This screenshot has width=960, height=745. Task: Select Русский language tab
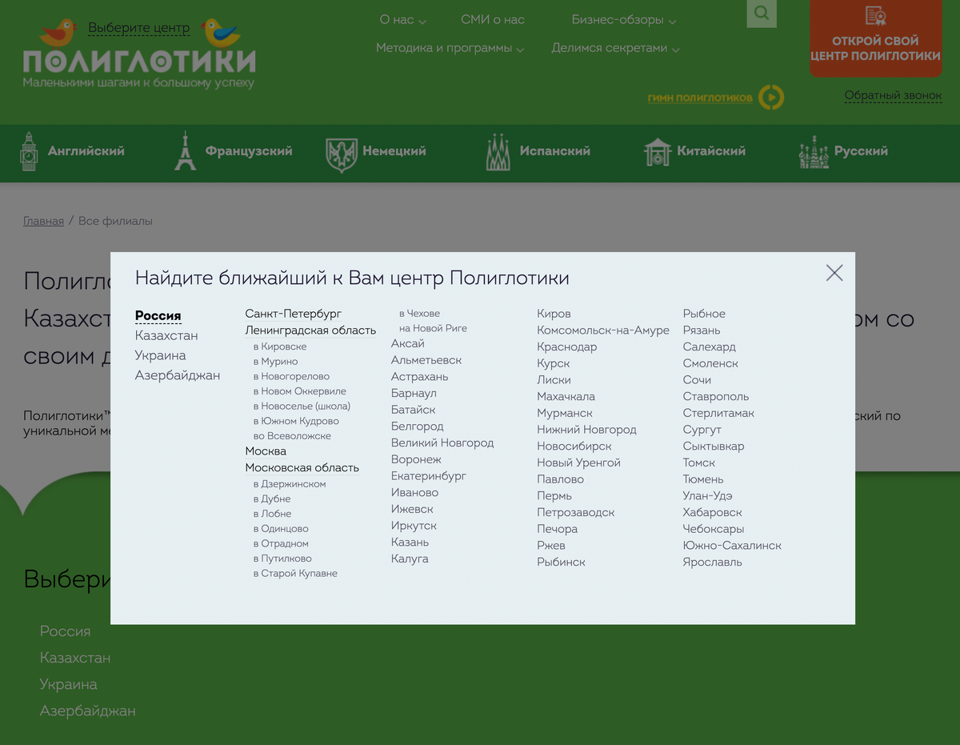[x=861, y=150]
